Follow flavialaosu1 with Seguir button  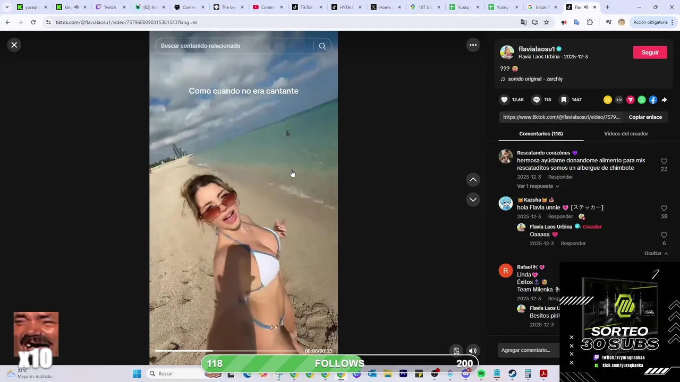[x=650, y=53]
